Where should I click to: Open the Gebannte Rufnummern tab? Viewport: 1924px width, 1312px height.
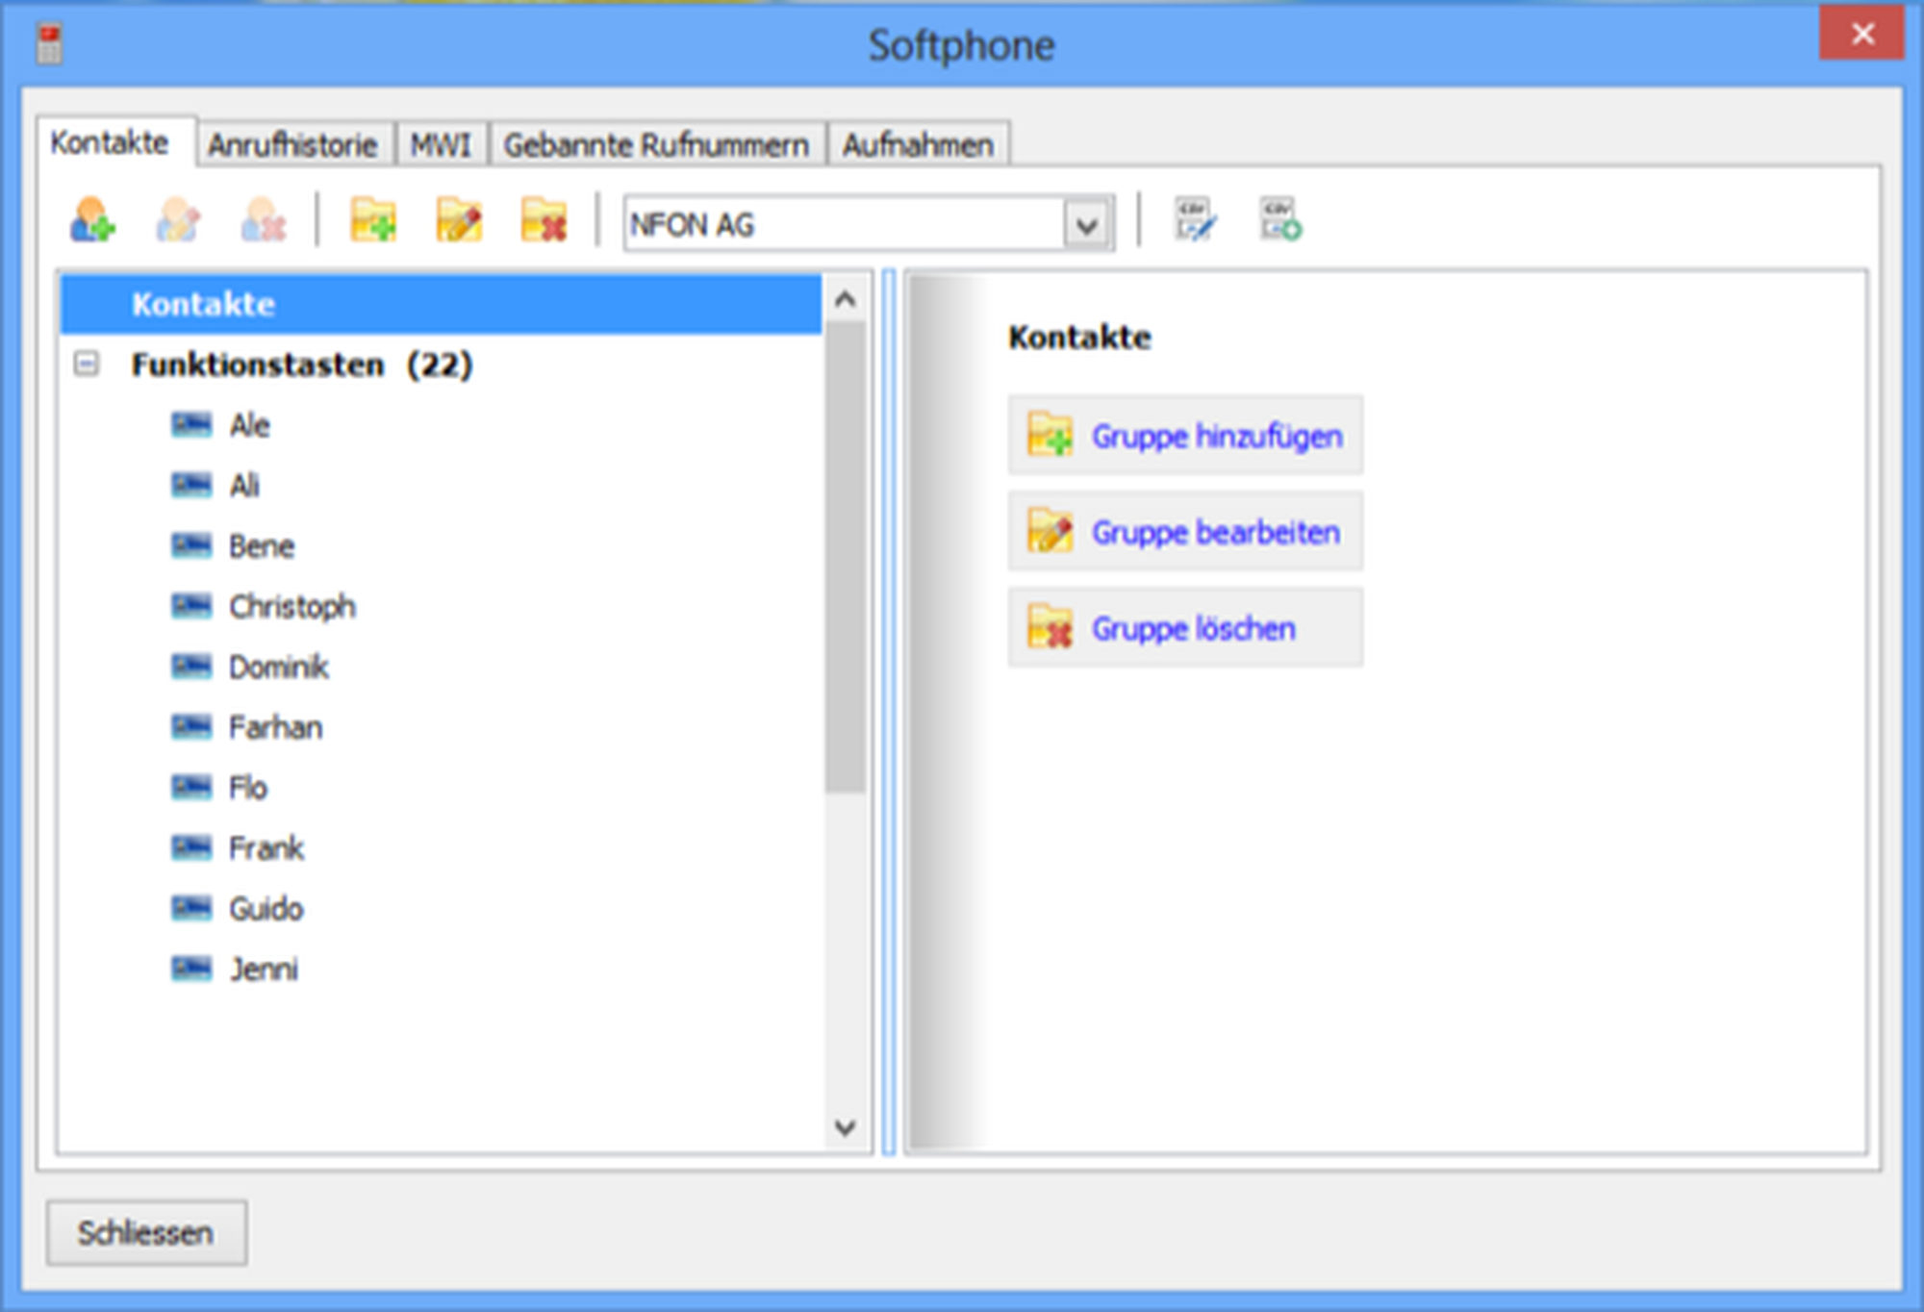656,145
